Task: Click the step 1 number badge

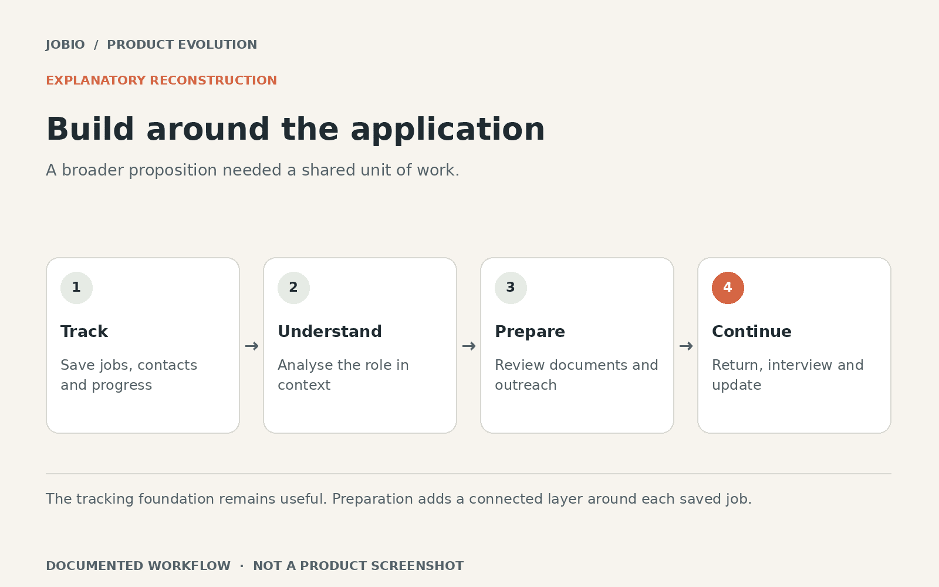Action: (76, 288)
